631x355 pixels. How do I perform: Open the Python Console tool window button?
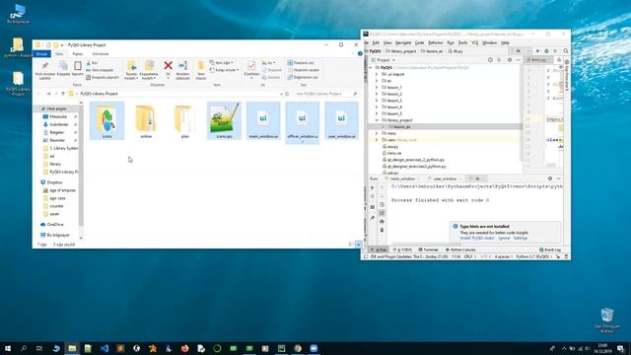pos(460,249)
